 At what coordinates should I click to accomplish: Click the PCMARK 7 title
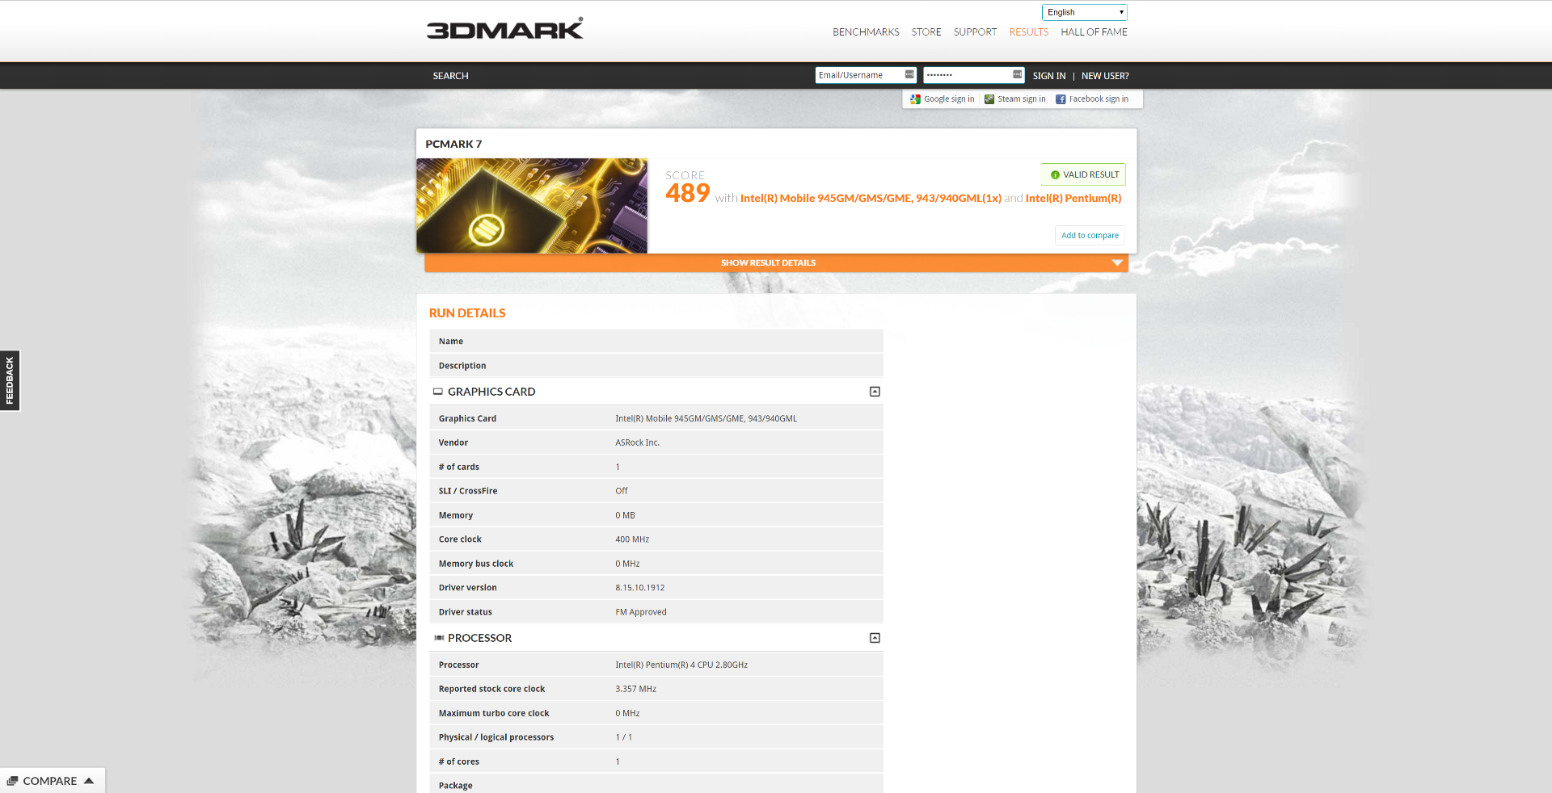tap(453, 144)
